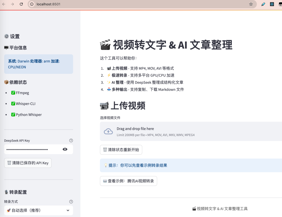This screenshot has height=217, width=282.
Task: Bookmark the page using the star icon
Action: tap(251, 4)
